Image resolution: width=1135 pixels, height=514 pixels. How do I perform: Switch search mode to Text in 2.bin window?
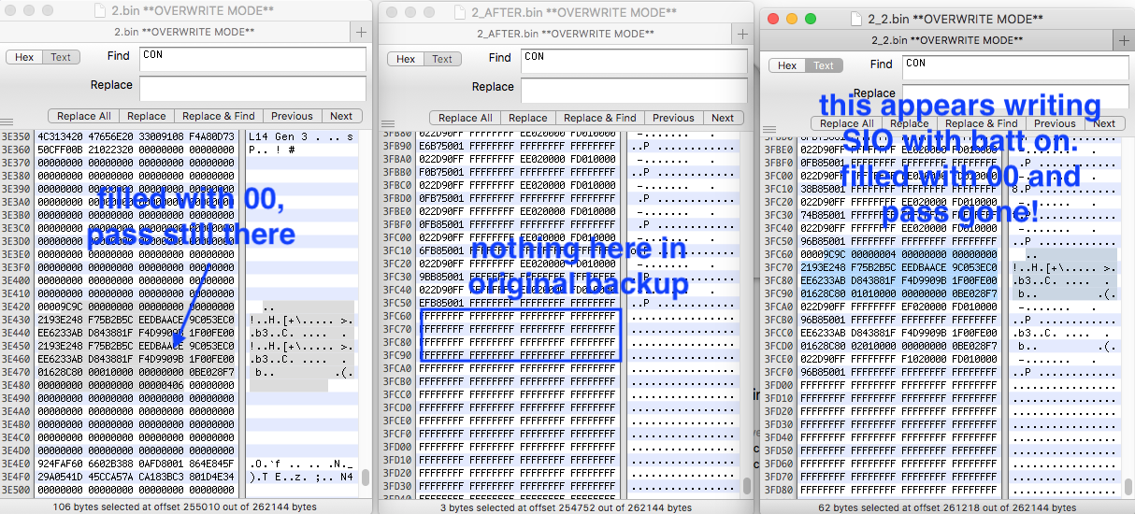click(61, 57)
